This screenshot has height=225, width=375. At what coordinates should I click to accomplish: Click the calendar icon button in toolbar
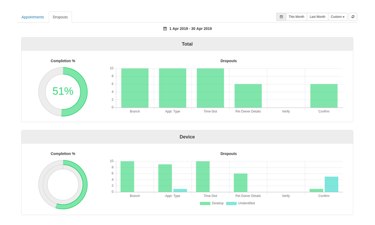(281, 17)
